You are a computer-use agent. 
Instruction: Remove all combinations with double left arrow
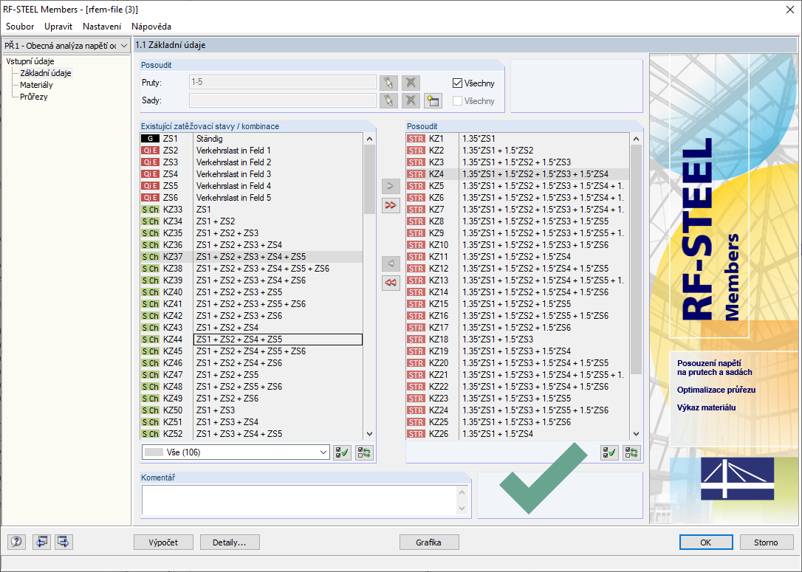[391, 283]
